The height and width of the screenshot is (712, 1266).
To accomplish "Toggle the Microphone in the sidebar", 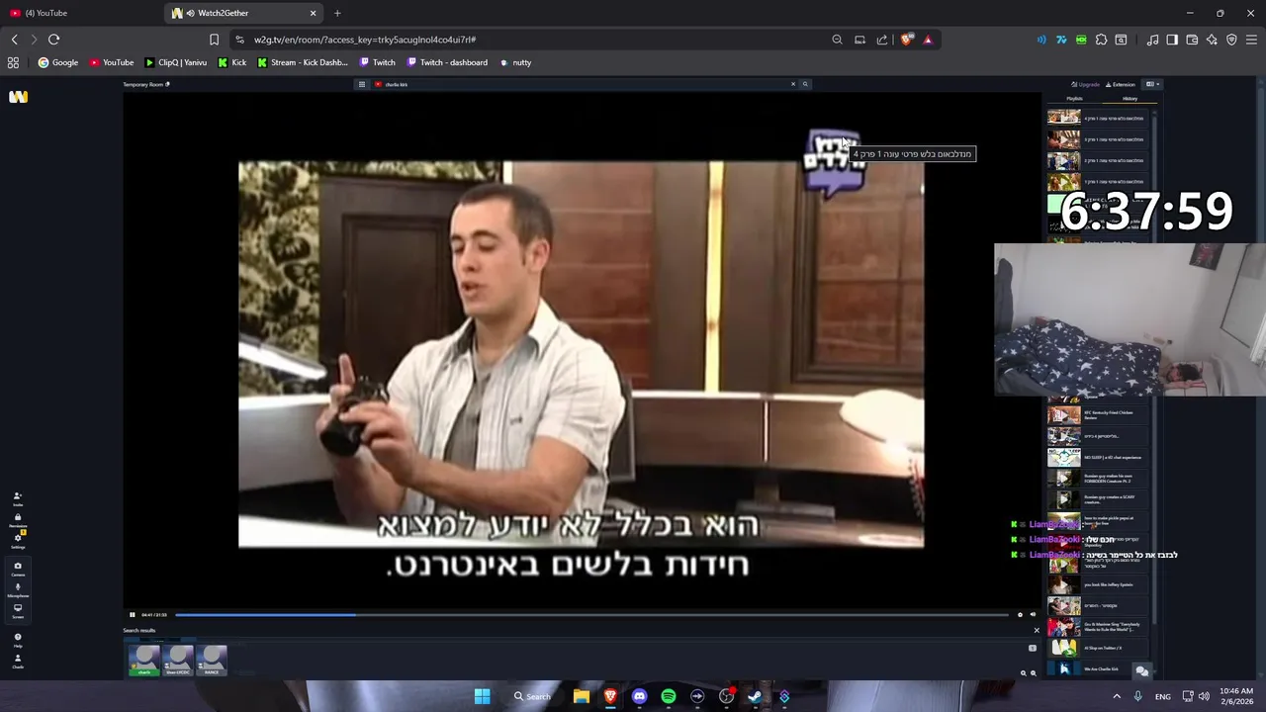I will pyautogui.click(x=17, y=589).
